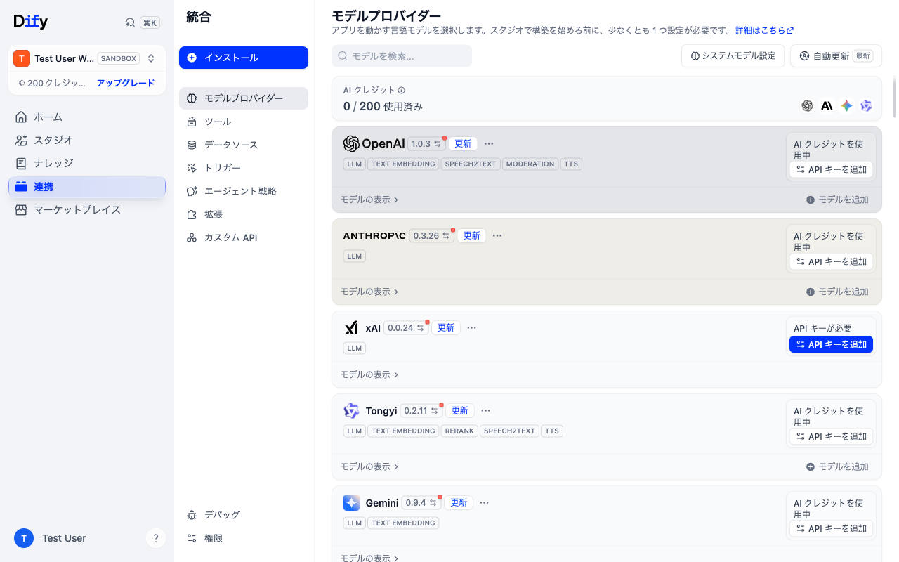Switch Anthropic version 0.3.26

tap(431, 235)
